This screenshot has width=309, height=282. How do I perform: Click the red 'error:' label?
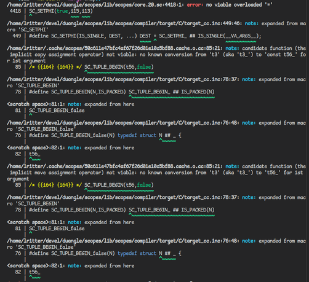(195, 5)
